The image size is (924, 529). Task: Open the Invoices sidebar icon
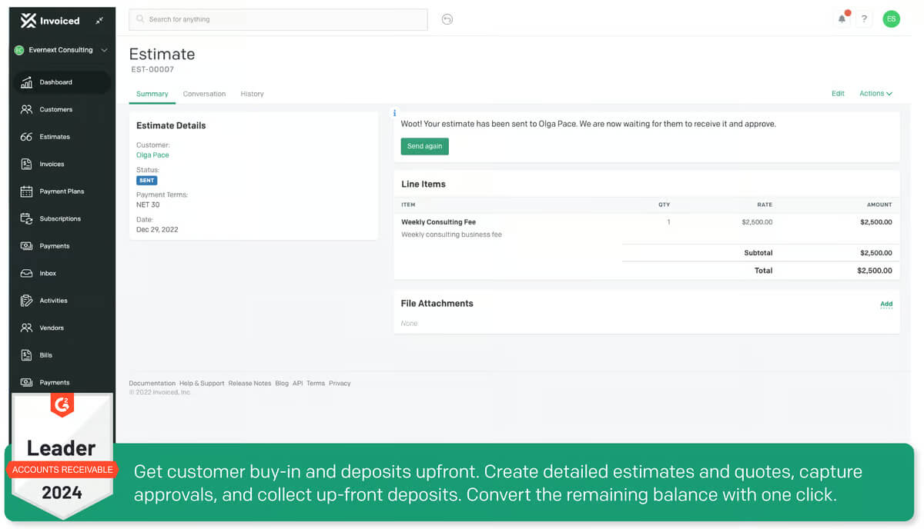coord(26,164)
